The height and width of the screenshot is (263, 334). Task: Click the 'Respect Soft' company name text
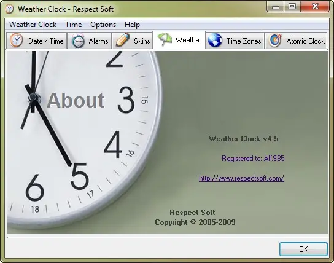[x=192, y=213]
